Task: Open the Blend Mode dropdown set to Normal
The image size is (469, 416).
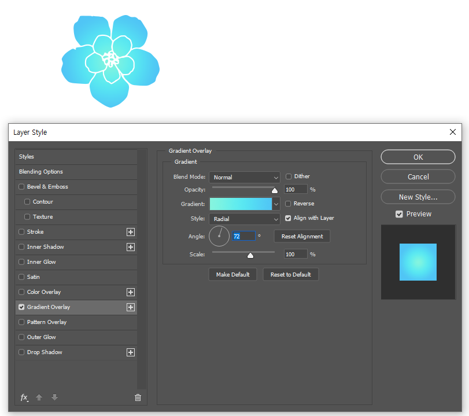Action: click(x=245, y=177)
